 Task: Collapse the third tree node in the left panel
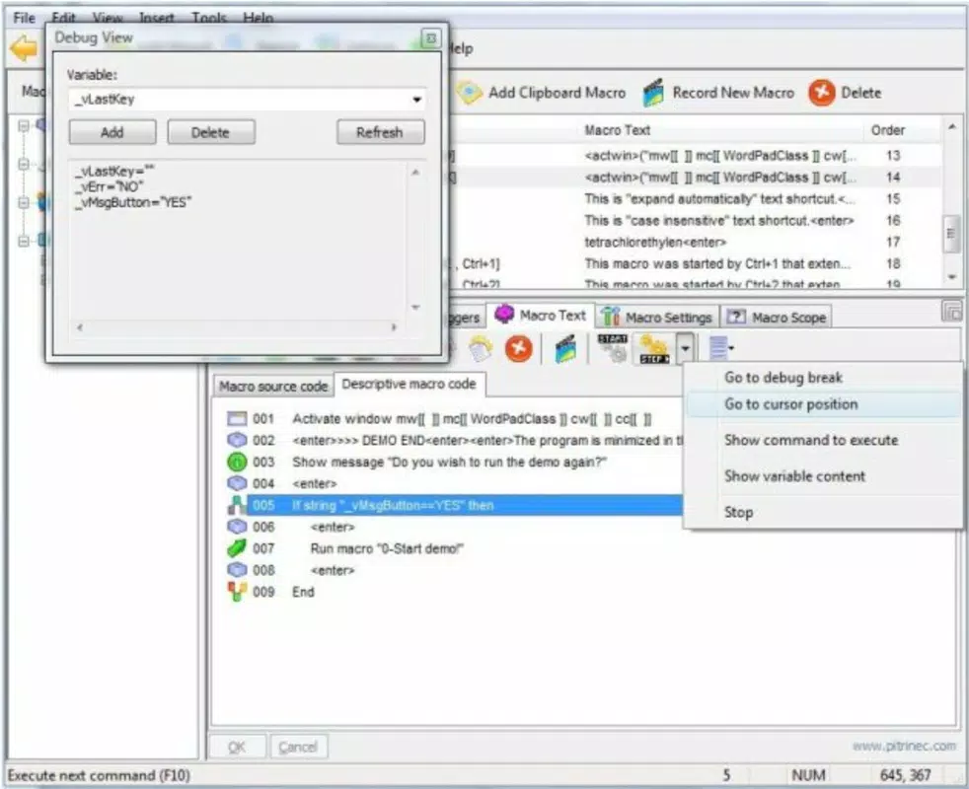24,202
